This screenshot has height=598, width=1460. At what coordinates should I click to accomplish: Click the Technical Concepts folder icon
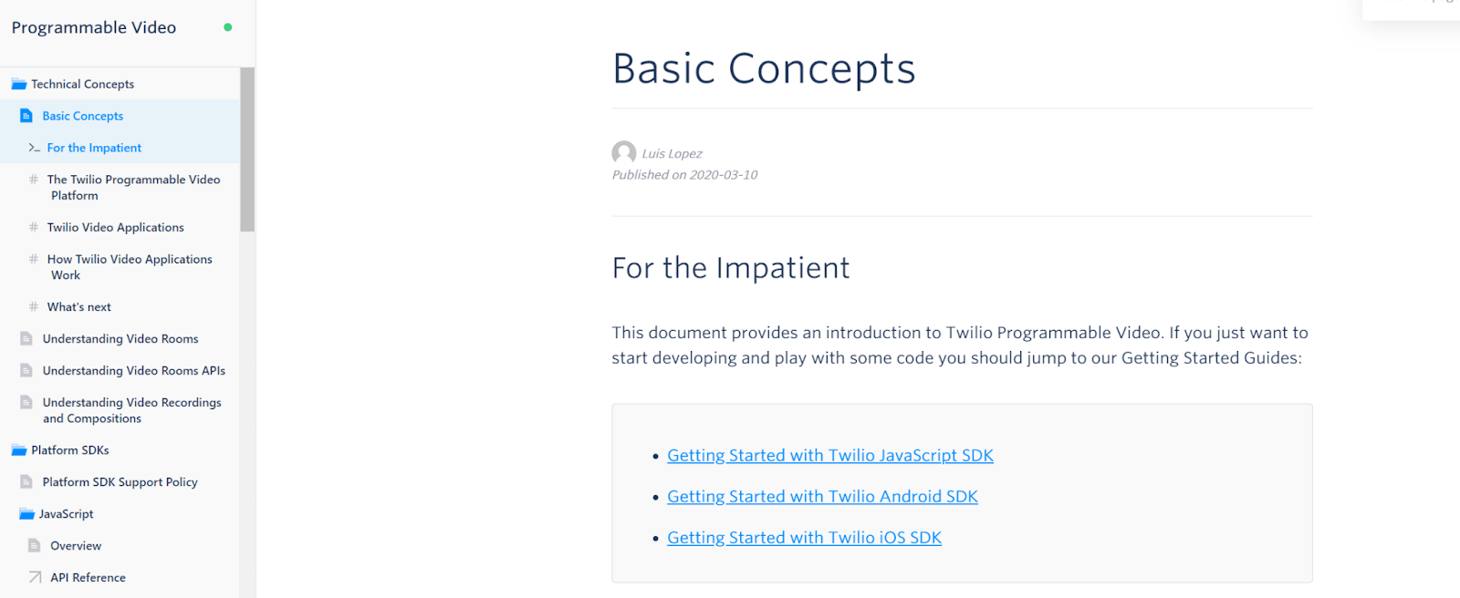(19, 83)
